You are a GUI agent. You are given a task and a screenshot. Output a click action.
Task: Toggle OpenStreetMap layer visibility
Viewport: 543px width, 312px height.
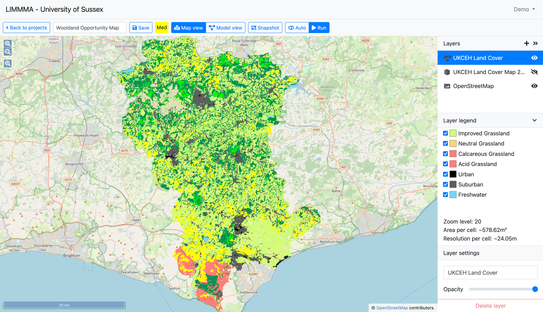534,86
